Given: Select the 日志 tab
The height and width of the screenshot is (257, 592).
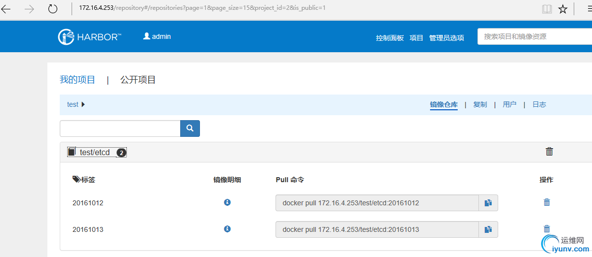Looking at the screenshot, I should [539, 104].
